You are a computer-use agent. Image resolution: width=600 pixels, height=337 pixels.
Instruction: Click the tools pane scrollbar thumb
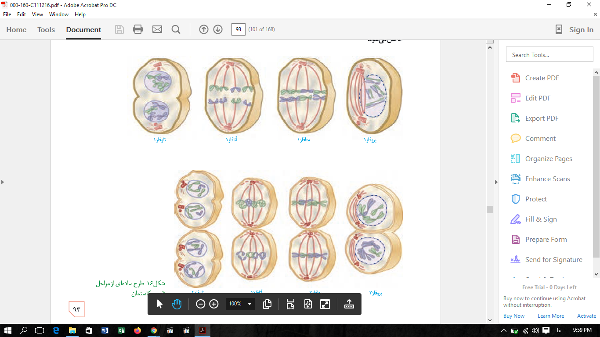(596, 167)
